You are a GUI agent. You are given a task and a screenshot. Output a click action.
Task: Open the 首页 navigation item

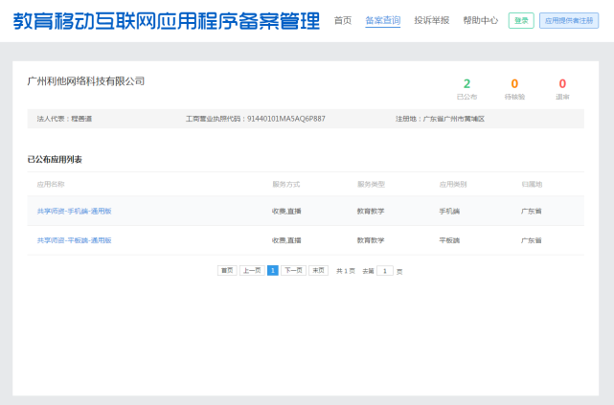coord(343,20)
